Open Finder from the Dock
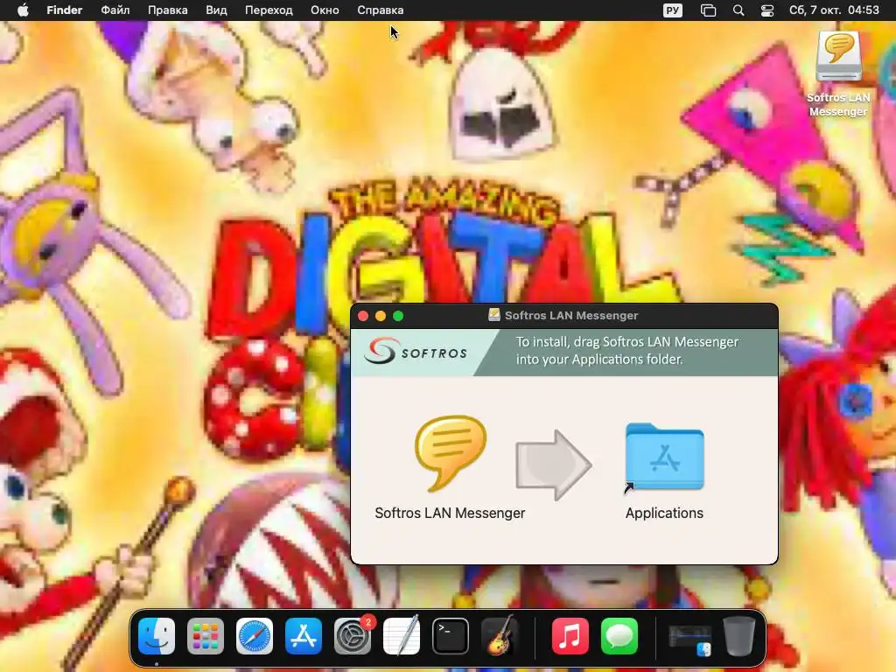The width and height of the screenshot is (896, 672). tap(157, 635)
